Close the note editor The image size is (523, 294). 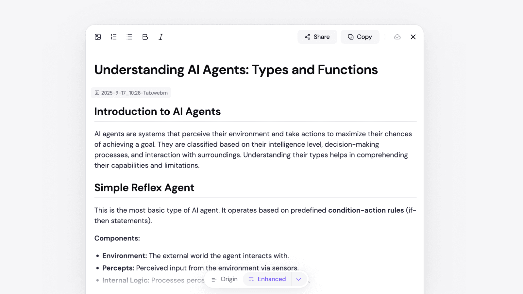(413, 37)
